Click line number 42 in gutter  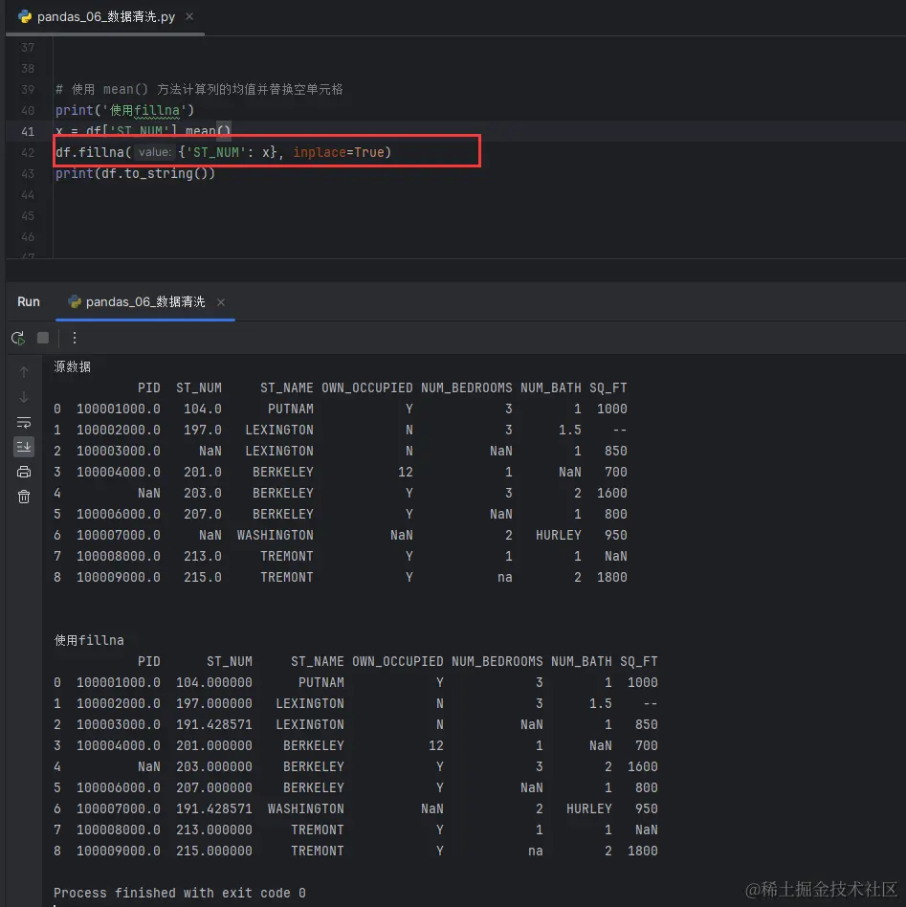28,153
